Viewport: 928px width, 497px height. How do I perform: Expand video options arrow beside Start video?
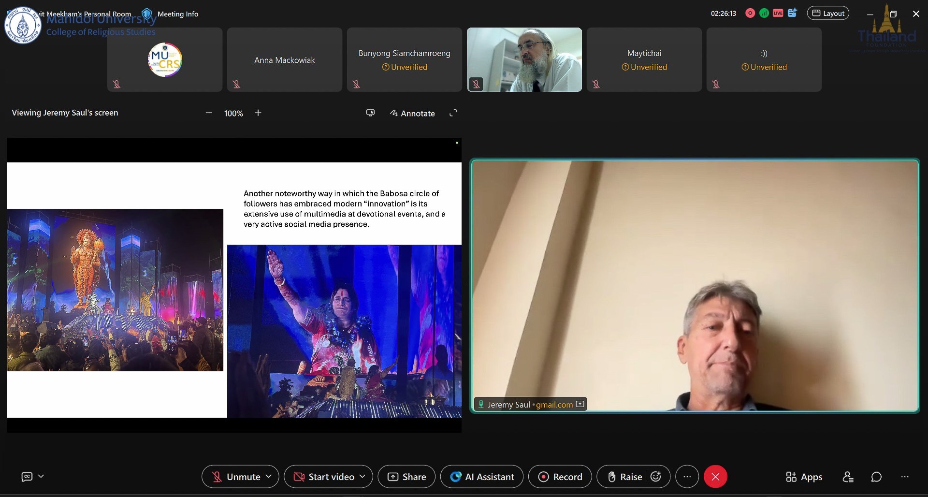362,477
